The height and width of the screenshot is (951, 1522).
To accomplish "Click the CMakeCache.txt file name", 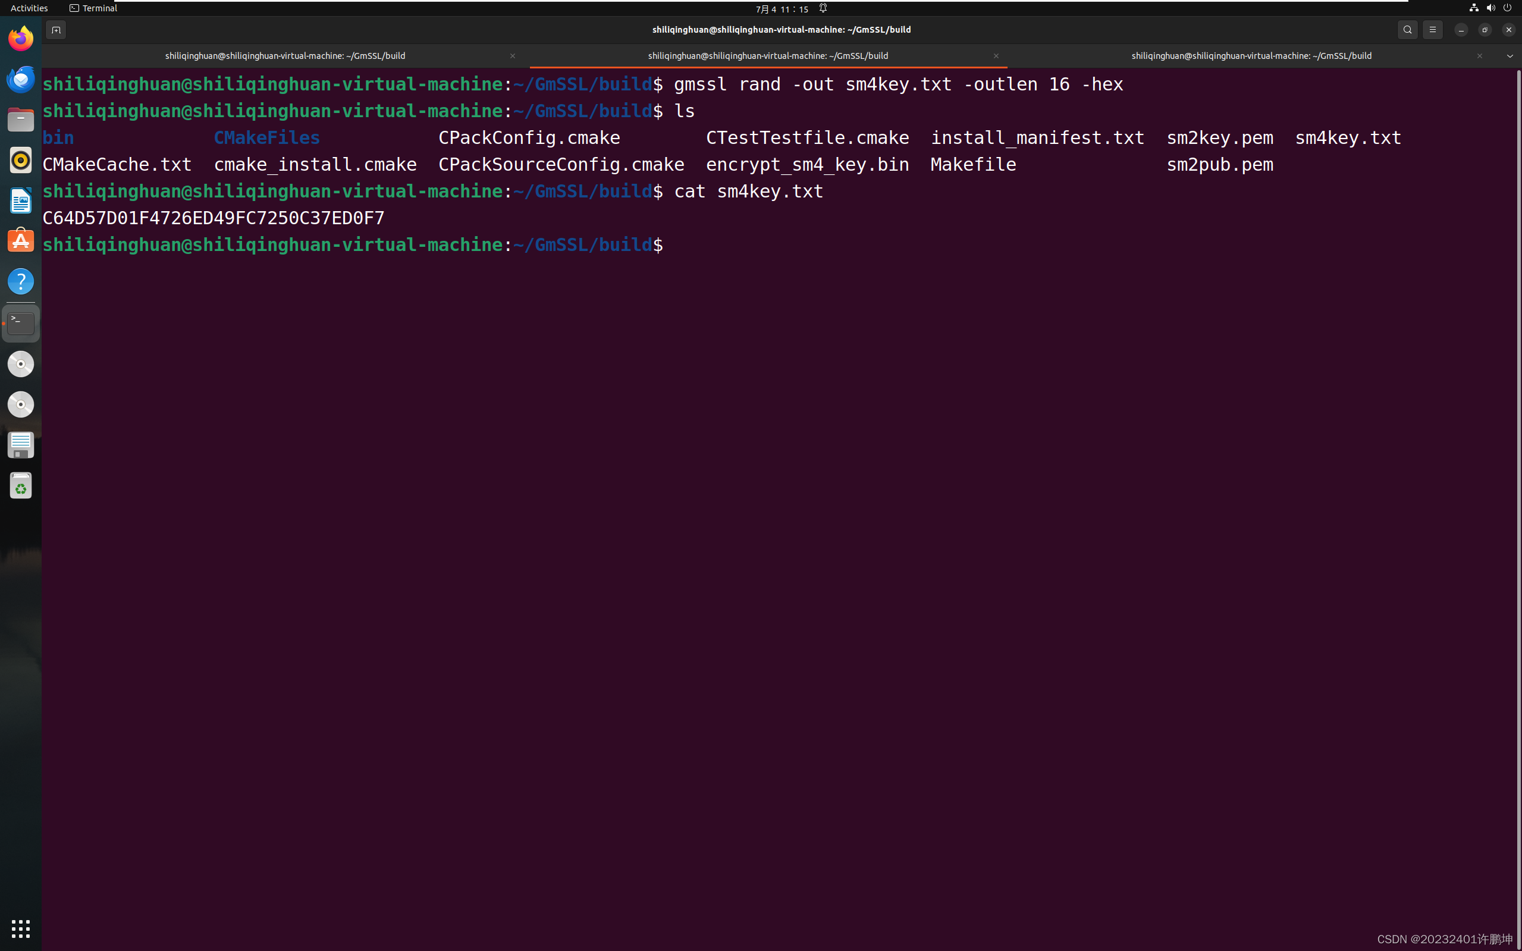I will click(x=117, y=165).
